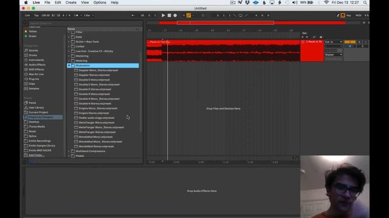This screenshot has height=218, width=389.
Task: Open the Music folder in Places
Action: [x=32, y=131]
